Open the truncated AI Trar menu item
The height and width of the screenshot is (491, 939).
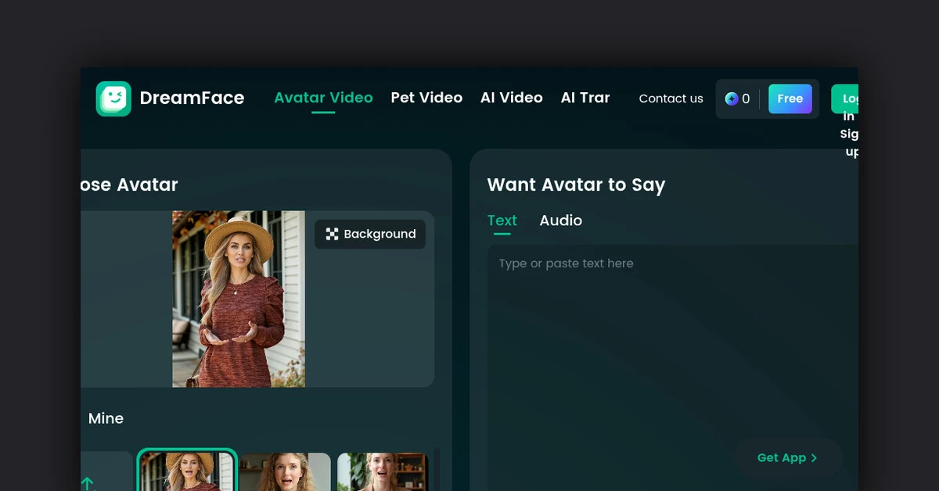point(585,98)
